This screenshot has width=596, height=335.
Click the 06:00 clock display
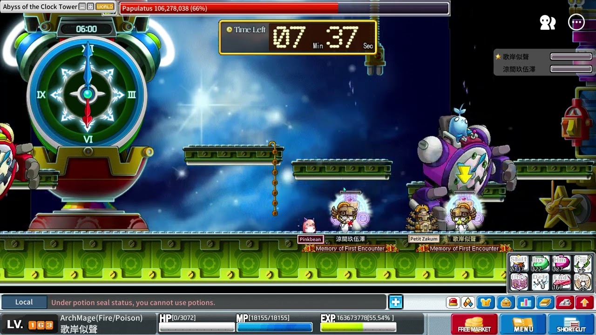(x=87, y=29)
